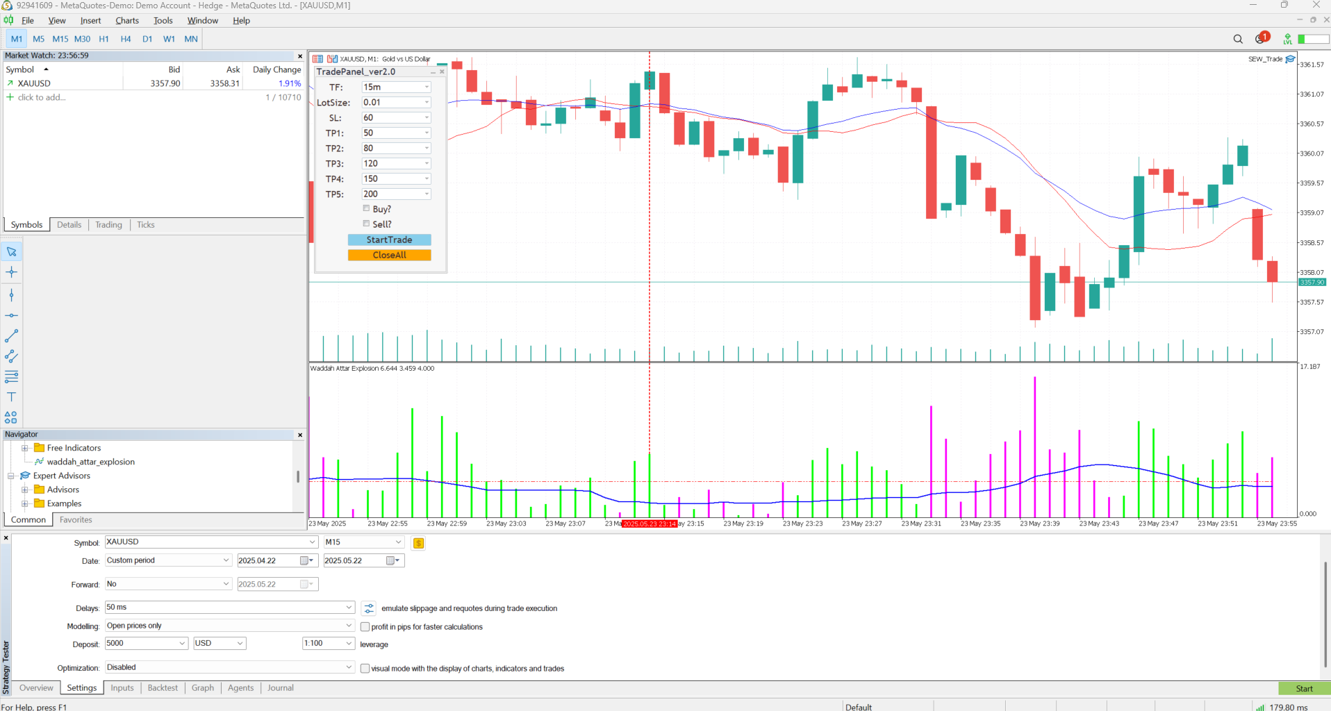Open the TP1 50 dropdown
Image resolution: width=1331 pixels, height=711 pixels.
(396, 133)
